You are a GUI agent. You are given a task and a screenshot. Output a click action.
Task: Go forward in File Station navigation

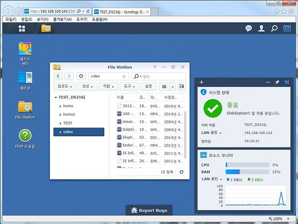pyautogui.click(x=69, y=76)
